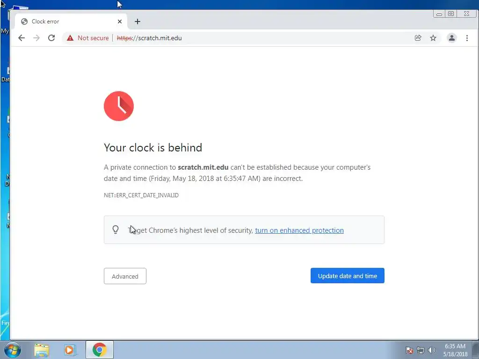
Task: Open the Chrome three-dot menu
Action: click(x=467, y=38)
